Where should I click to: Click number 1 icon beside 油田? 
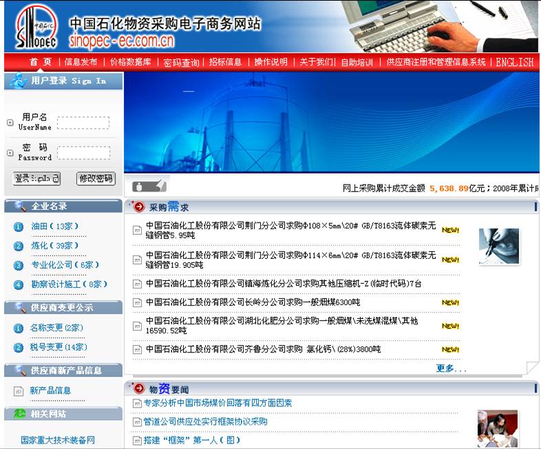(19, 227)
